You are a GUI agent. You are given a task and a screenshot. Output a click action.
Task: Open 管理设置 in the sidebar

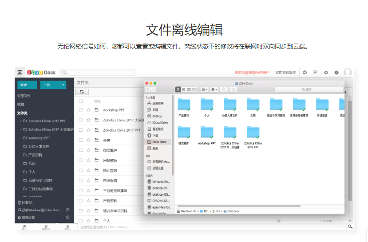pos(28,218)
